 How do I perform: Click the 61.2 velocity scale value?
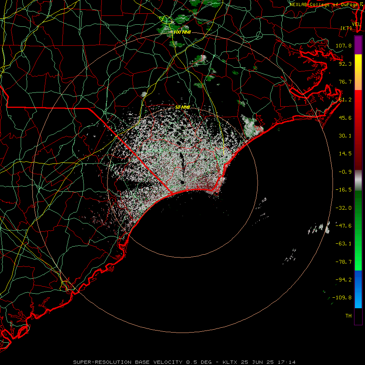click(345, 100)
